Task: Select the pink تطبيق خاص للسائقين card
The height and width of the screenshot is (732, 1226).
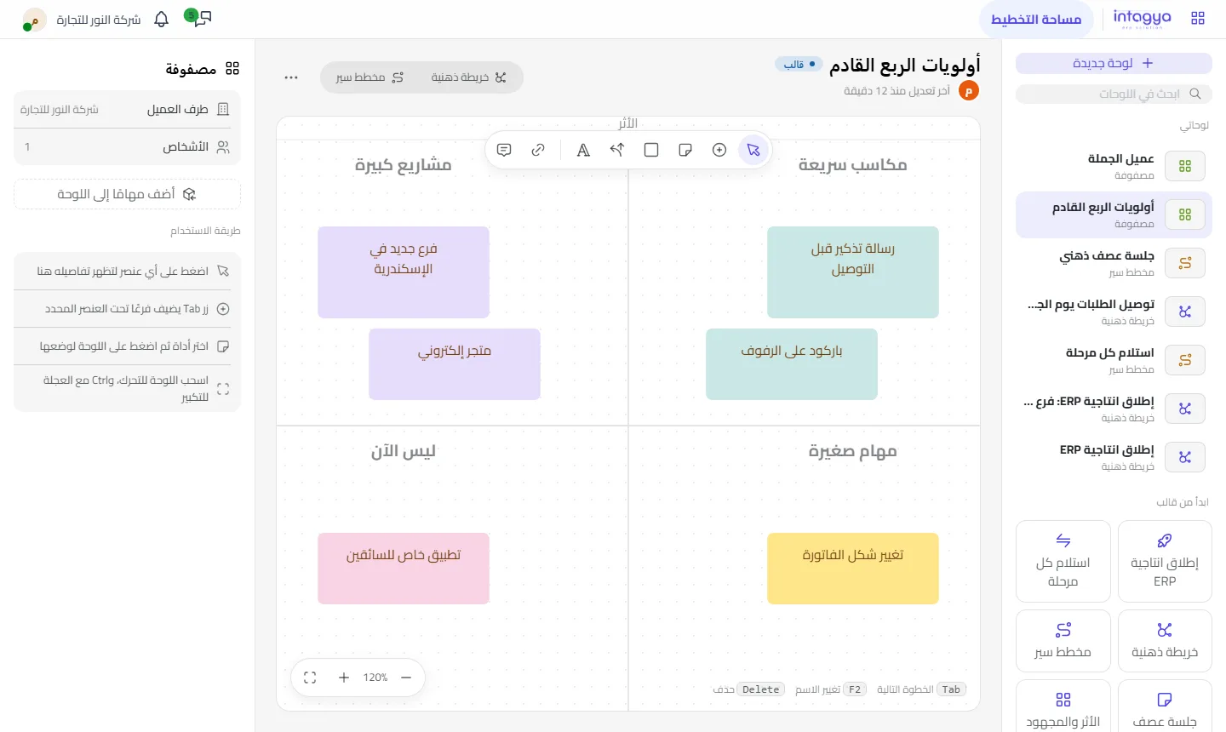Action: 404,569
